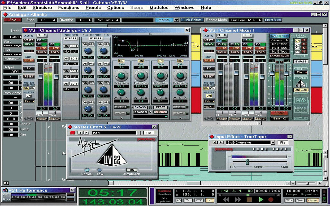Toggle the Click metronome button on the transport
Viewport: 330px width, 206px height.
click(x=289, y=200)
